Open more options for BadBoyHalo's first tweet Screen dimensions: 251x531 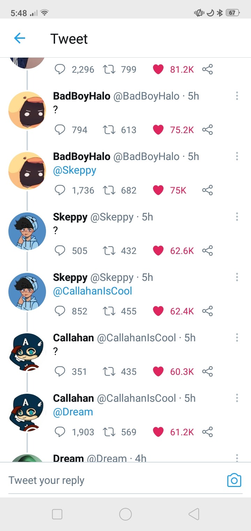[237, 96]
